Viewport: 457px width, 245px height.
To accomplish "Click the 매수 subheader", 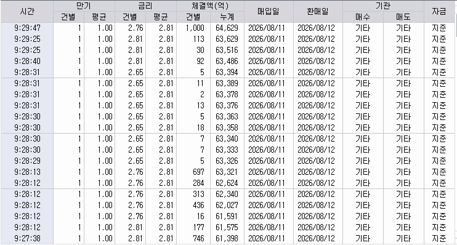I will coord(363,17).
